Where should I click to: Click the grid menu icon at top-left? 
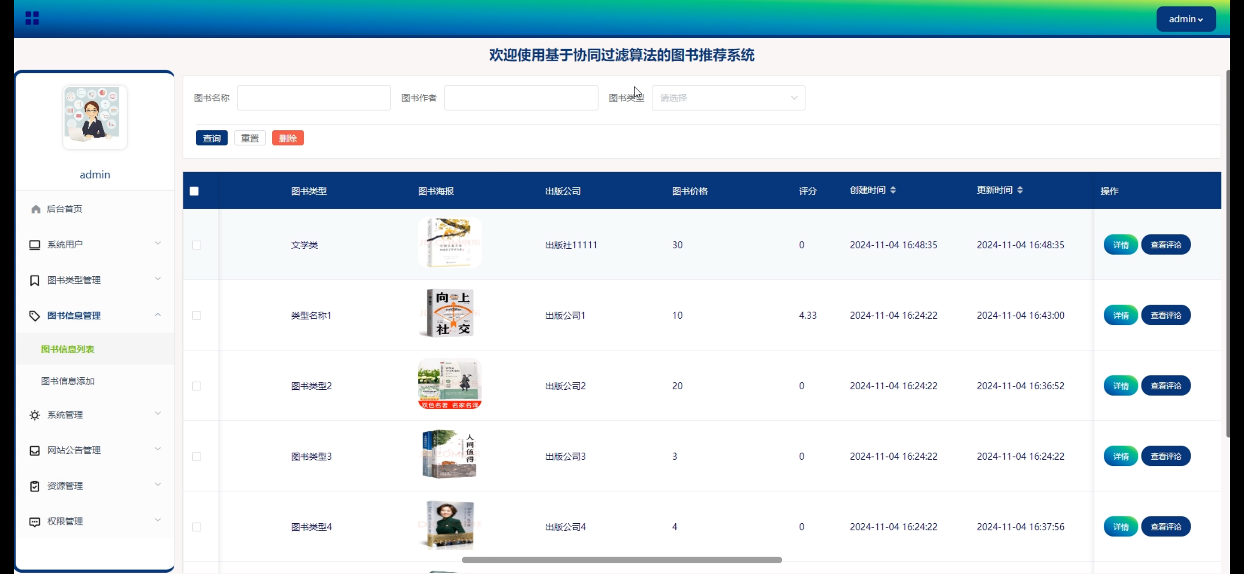(32, 18)
